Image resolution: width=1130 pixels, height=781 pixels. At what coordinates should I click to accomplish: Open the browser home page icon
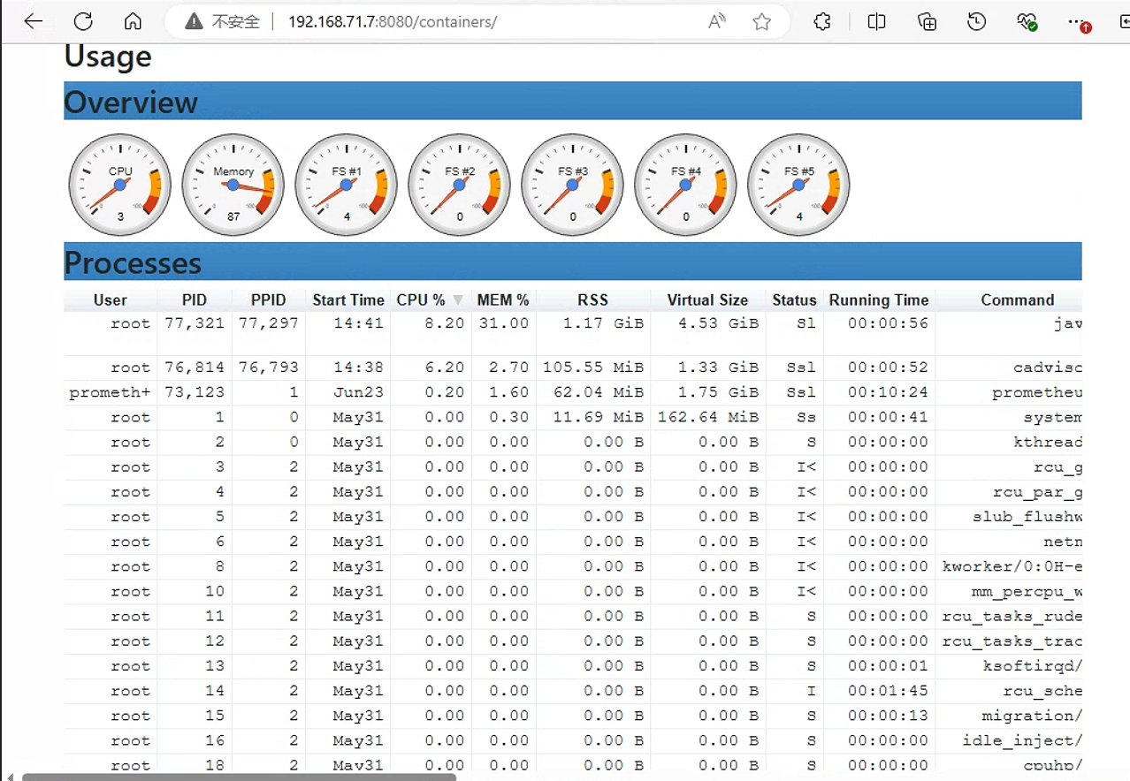click(133, 22)
